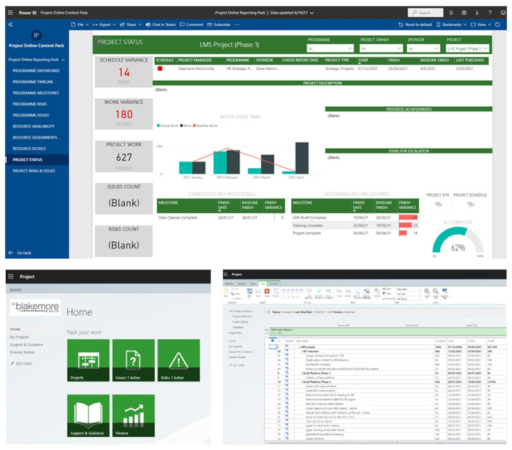Open the Power BI app launcher waffle icon
Image resolution: width=512 pixels, height=450 pixels.
pos(10,12)
